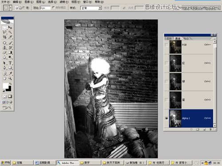Select the Healing Brush tool
This screenshot has width=222, height=166.
coord(4,43)
